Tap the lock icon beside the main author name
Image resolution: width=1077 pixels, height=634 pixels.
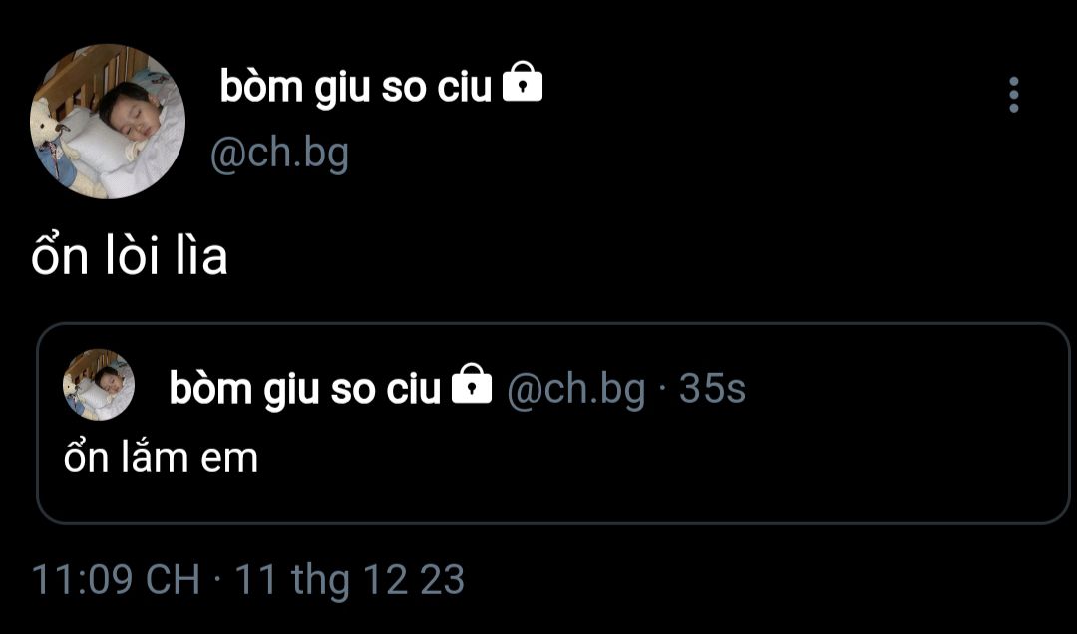click(x=523, y=82)
